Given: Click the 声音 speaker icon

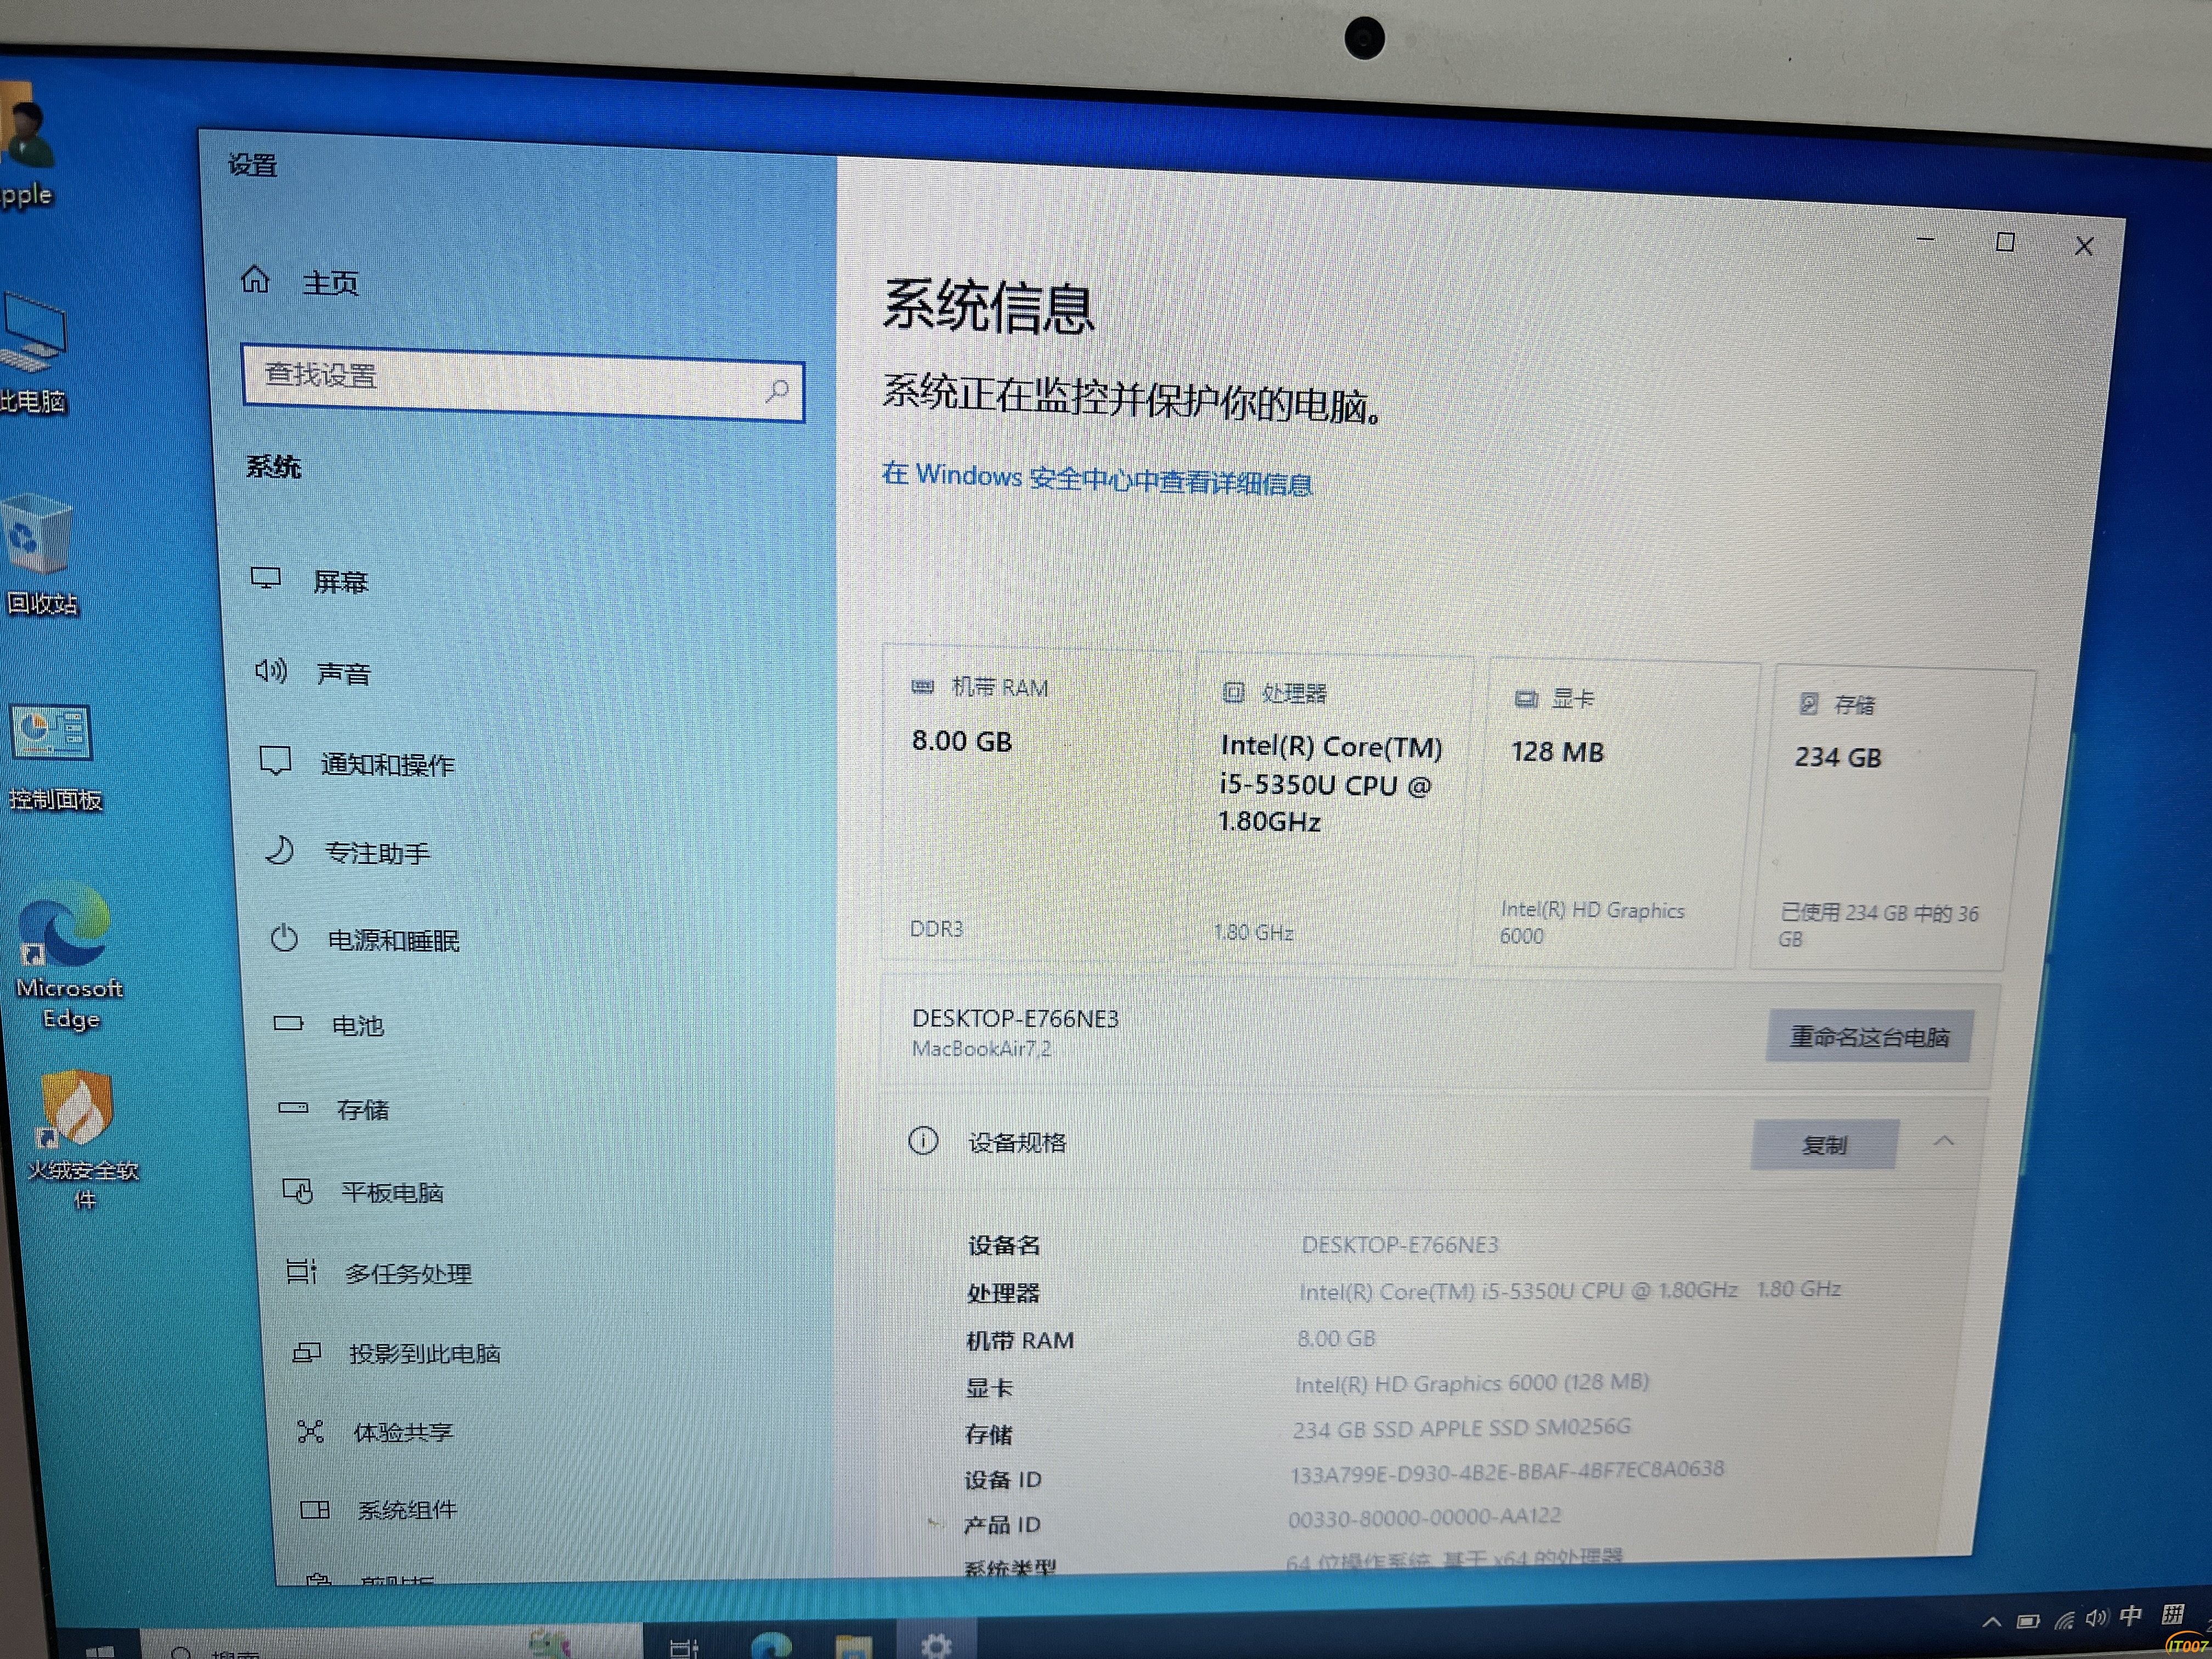Looking at the screenshot, I should (x=271, y=670).
